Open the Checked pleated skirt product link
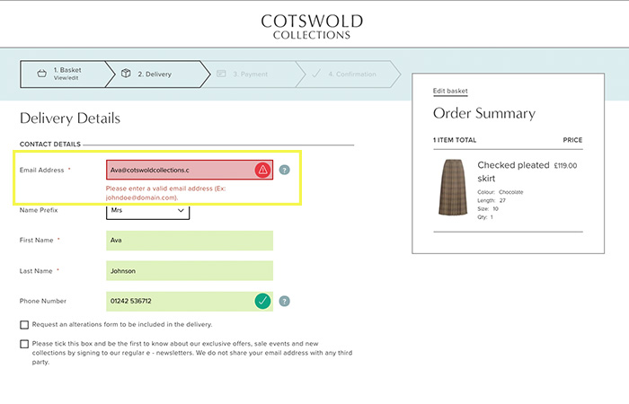 coord(513,171)
